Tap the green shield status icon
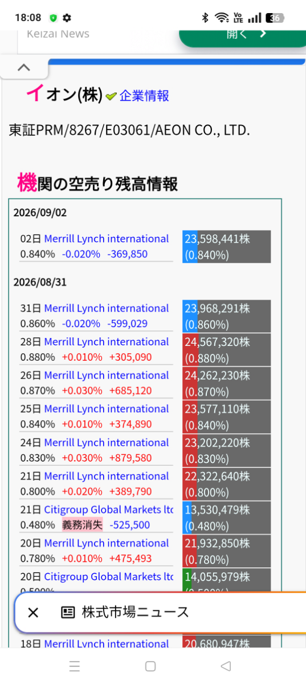This screenshot has height=685, width=306. (54, 18)
